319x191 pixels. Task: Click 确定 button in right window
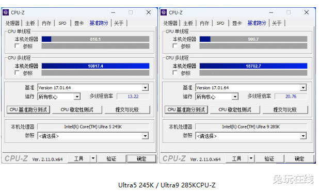[x=299, y=158]
